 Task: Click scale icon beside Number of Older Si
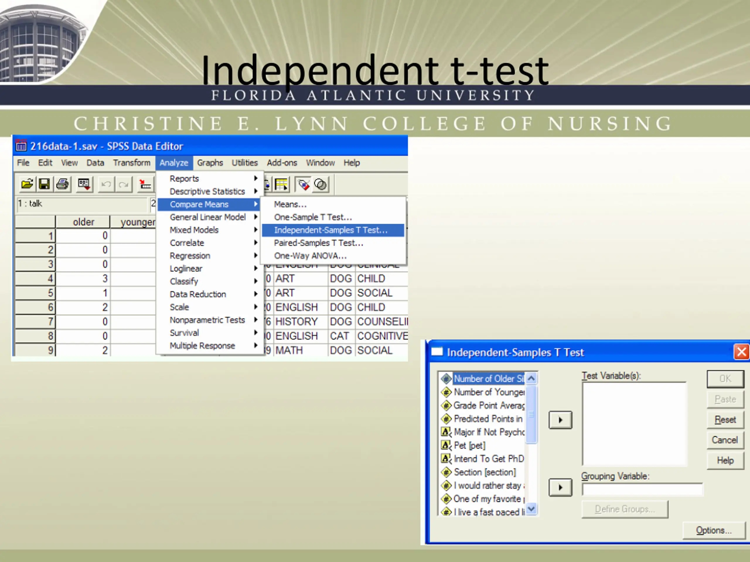[x=446, y=379]
